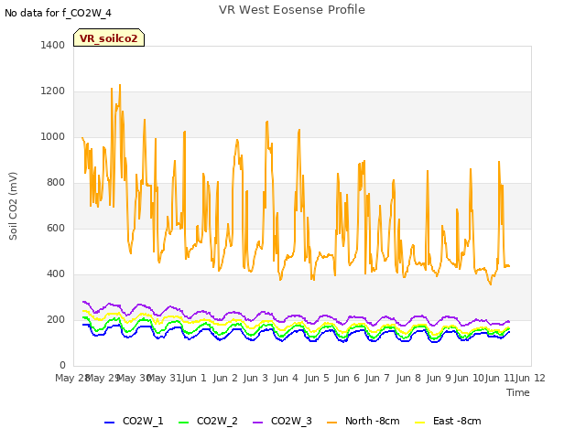This screenshot has width=586, height=439.
Task: Click the chart title VR West Eosense Profile
Action: pos(292,10)
